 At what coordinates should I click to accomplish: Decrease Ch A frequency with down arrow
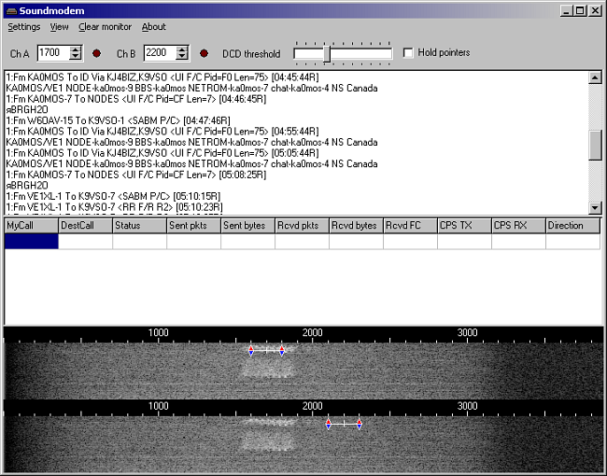pyautogui.click(x=76, y=56)
